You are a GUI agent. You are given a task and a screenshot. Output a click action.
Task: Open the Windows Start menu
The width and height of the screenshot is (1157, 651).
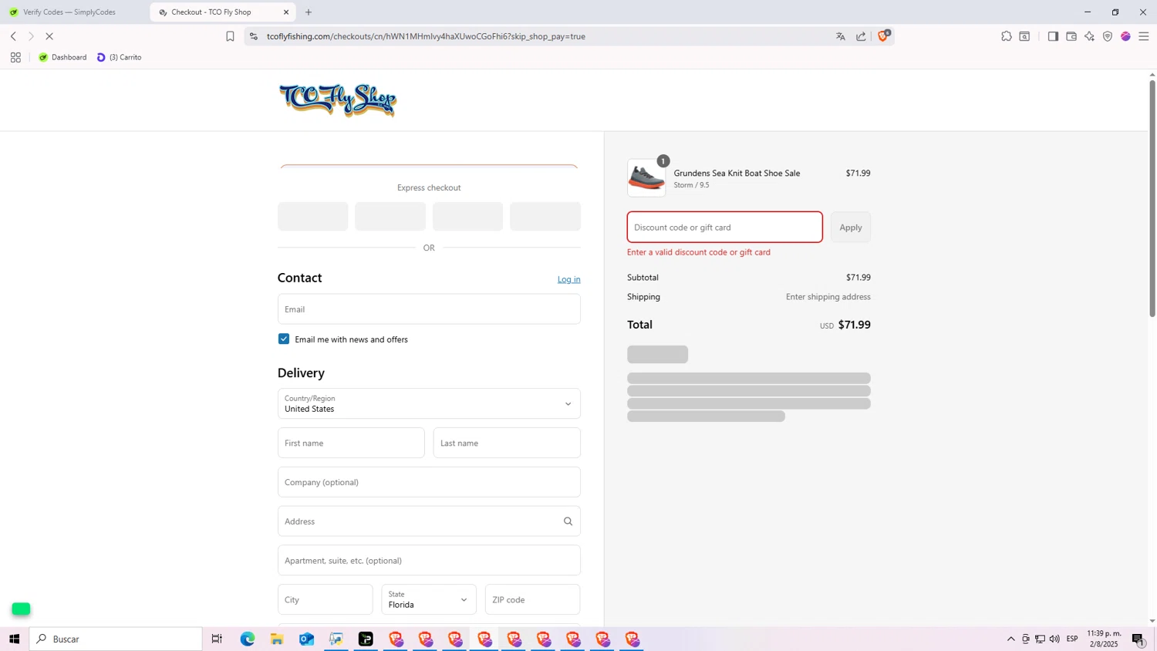[14, 639]
